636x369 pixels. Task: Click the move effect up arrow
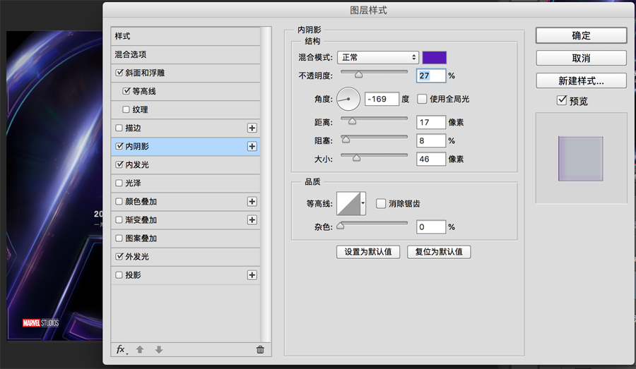140,349
